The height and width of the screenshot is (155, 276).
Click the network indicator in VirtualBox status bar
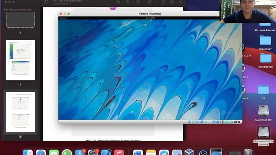[x=201, y=122]
